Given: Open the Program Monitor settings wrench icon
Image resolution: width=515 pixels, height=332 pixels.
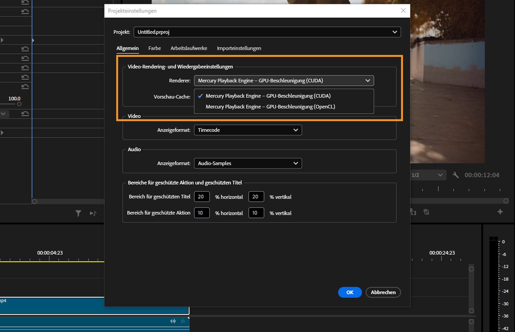Looking at the screenshot, I should [x=456, y=175].
